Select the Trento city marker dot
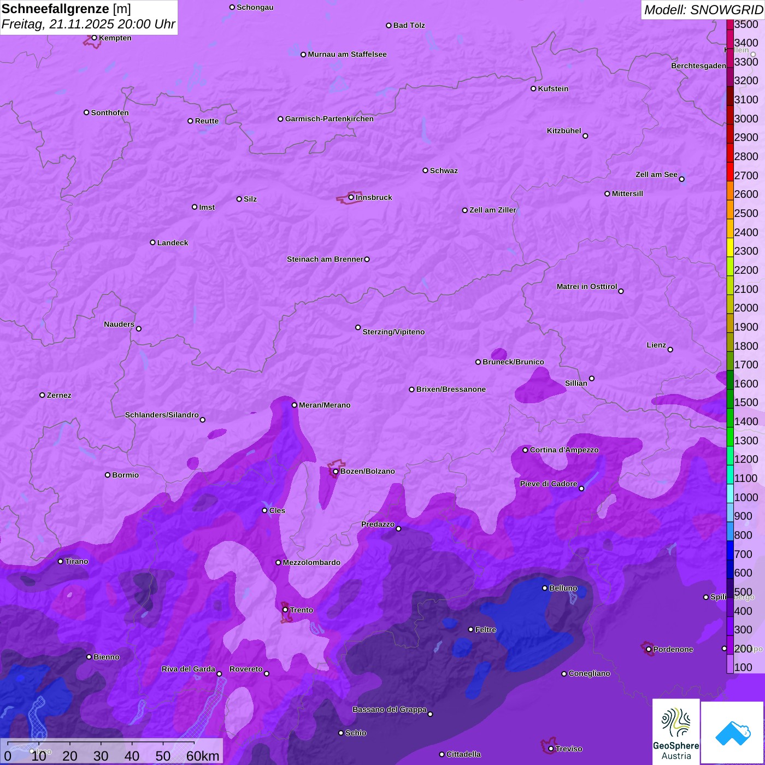The image size is (765, 765). coord(285,610)
